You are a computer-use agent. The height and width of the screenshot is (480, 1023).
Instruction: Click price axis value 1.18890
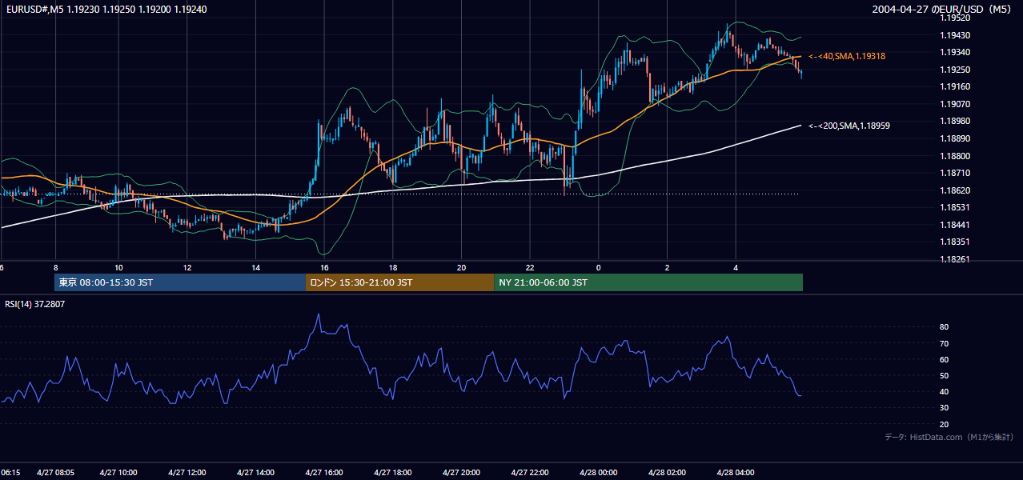pyautogui.click(x=954, y=138)
